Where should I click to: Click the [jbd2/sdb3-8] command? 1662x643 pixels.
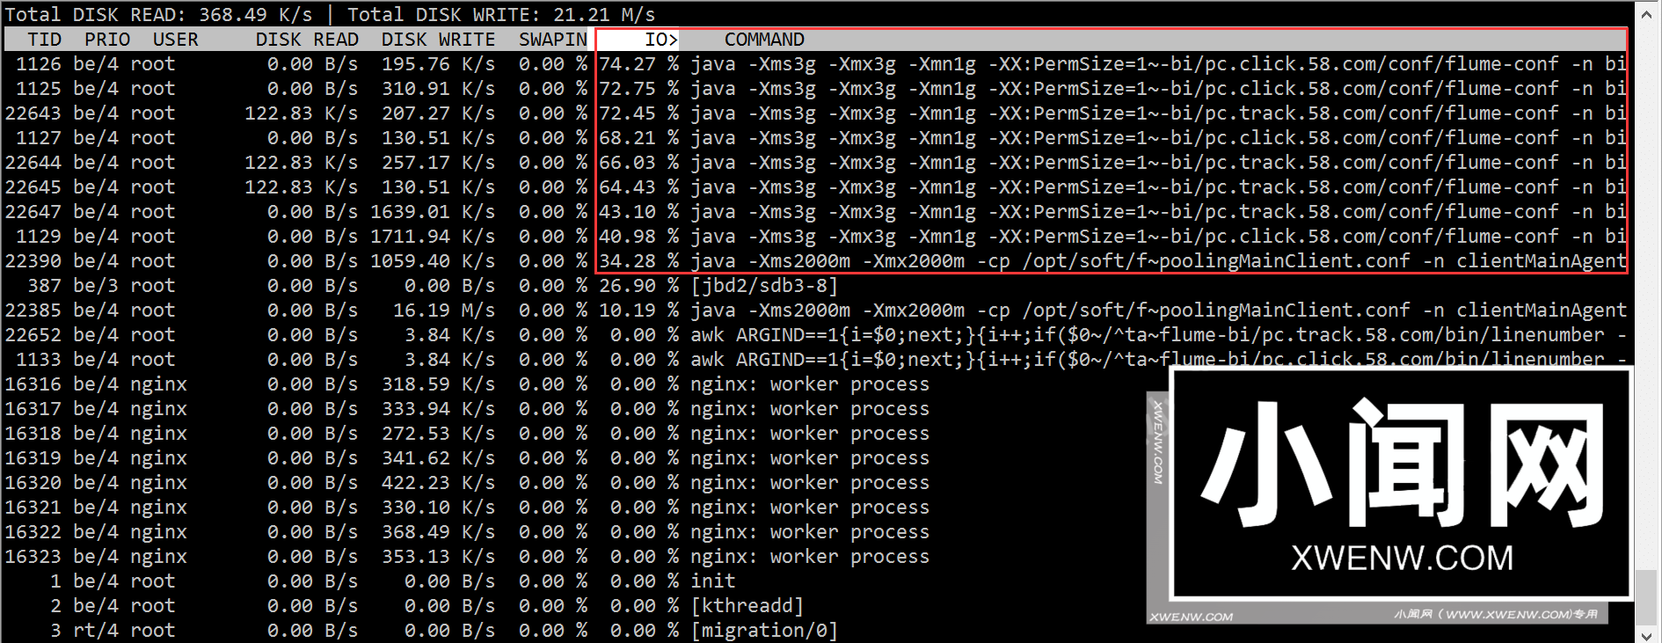[x=764, y=286]
